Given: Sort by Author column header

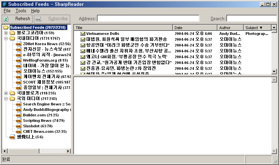Looking at the screenshot, I should pyautogui.click(x=230, y=28).
